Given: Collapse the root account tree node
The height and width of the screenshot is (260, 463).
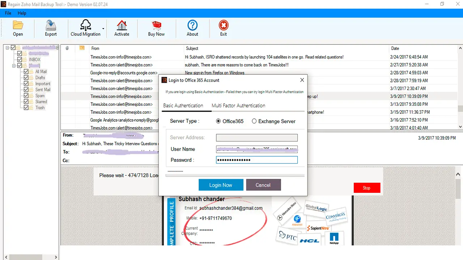Looking at the screenshot, I should coord(8,48).
